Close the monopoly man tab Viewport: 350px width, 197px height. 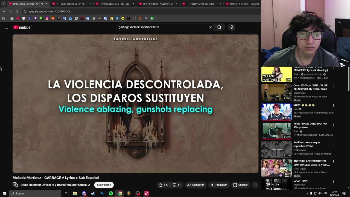pyautogui.click(x=133, y=4)
